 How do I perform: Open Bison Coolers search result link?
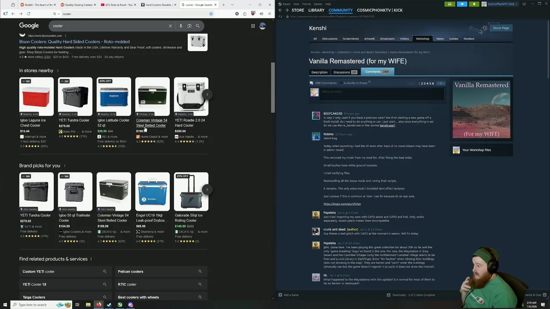[x=74, y=42]
